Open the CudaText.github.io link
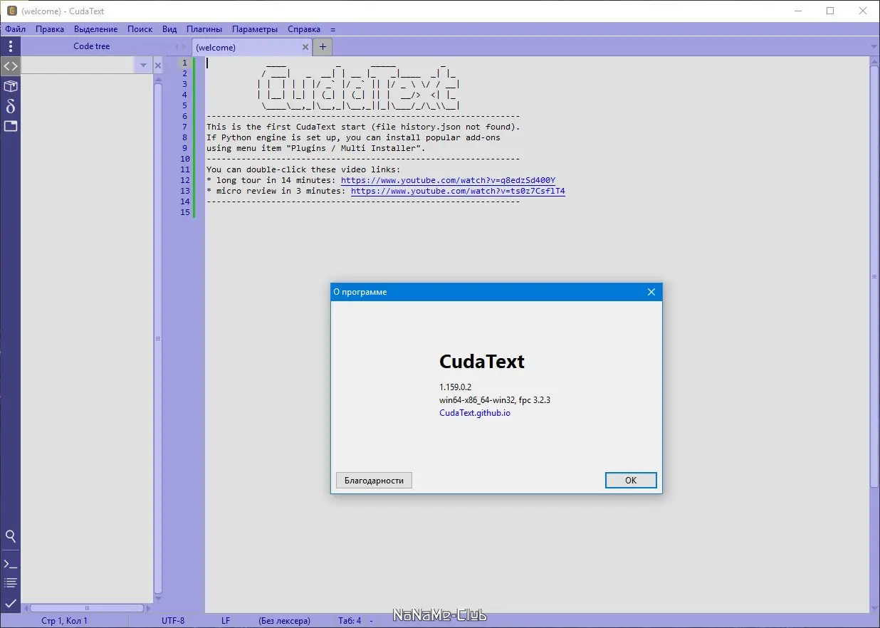Image resolution: width=880 pixels, height=628 pixels. click(475, 413)
